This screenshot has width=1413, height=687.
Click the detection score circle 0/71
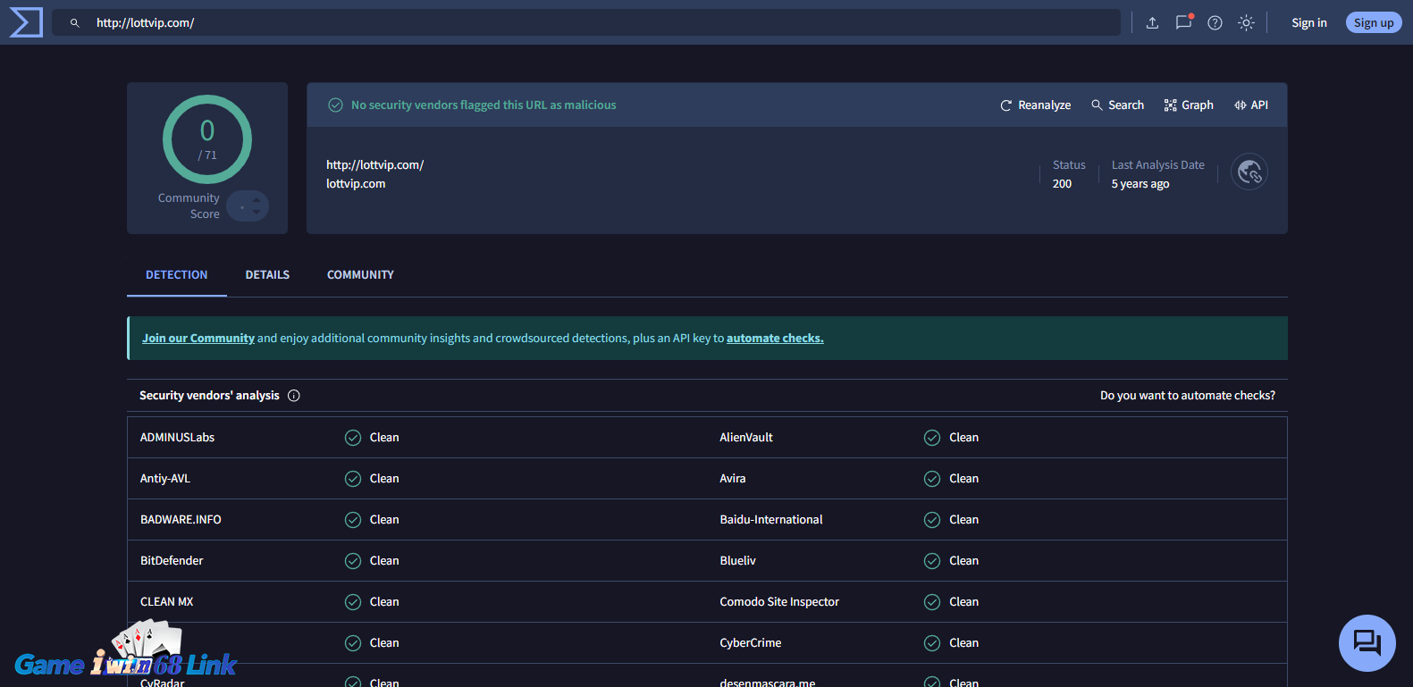207,139
